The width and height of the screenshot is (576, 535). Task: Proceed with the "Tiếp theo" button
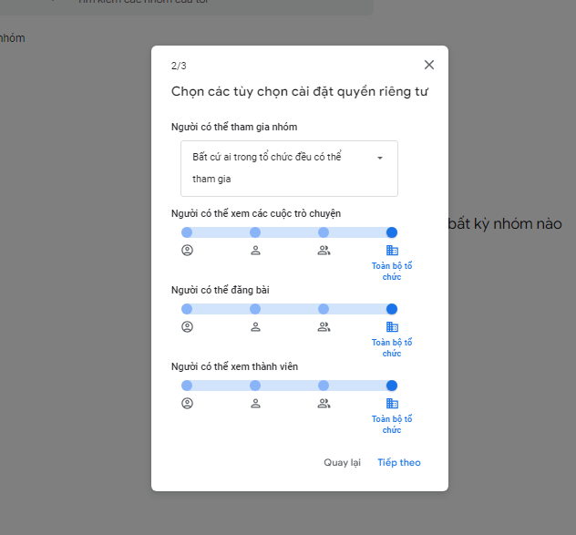(x=399, y=462)
